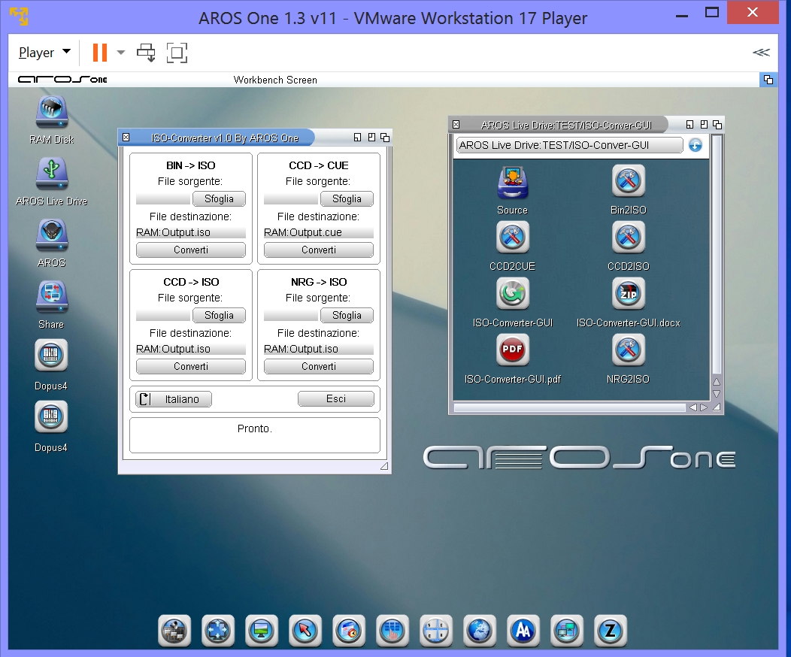This screenshot has height=657, width=791.
Task: Select the CCD2CUE tool icon
Action: click(x=513, y=237)
